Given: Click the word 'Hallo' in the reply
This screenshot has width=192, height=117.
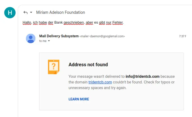Looking at the screenshot, I should click(x=27, y=22).
